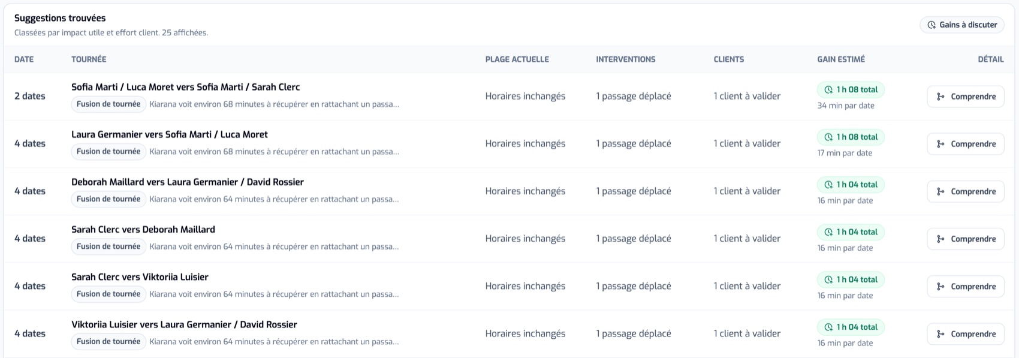Image resolution: width=1019 pixels, height=358 pixels.
Task: Click Fusion de tournée tag under Deborah Maillard
Action: click(x=108, y=199)
